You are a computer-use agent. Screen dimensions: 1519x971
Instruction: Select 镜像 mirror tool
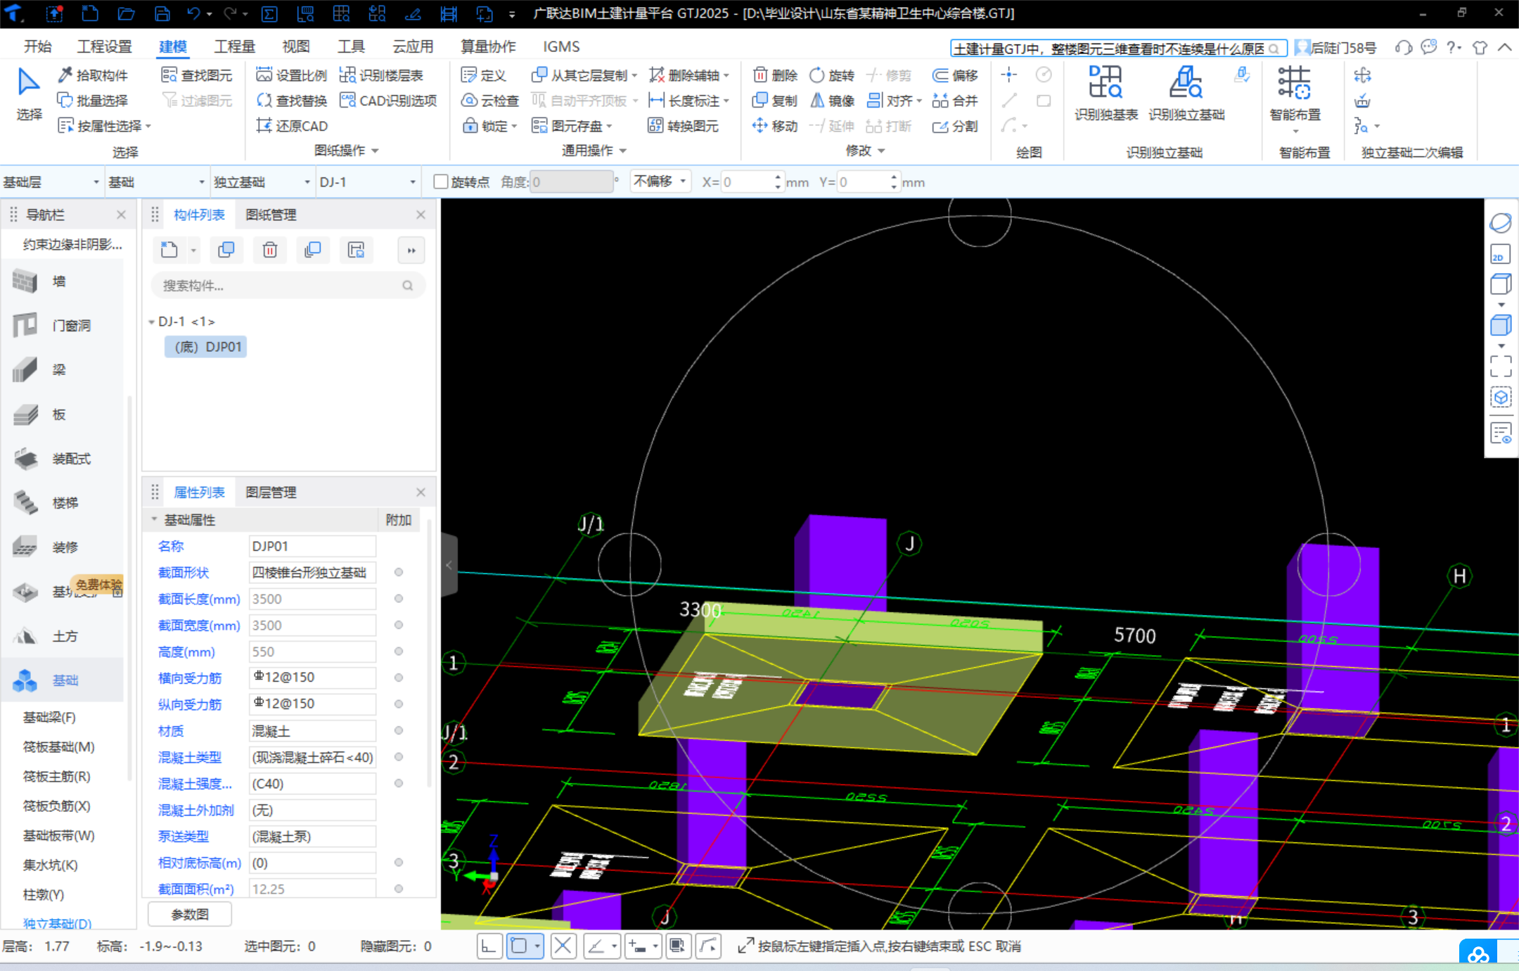(831, 101)
